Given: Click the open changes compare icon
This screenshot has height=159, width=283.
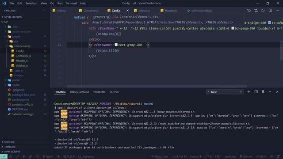Looking at the screenshot, I should [x=256, y=11].
